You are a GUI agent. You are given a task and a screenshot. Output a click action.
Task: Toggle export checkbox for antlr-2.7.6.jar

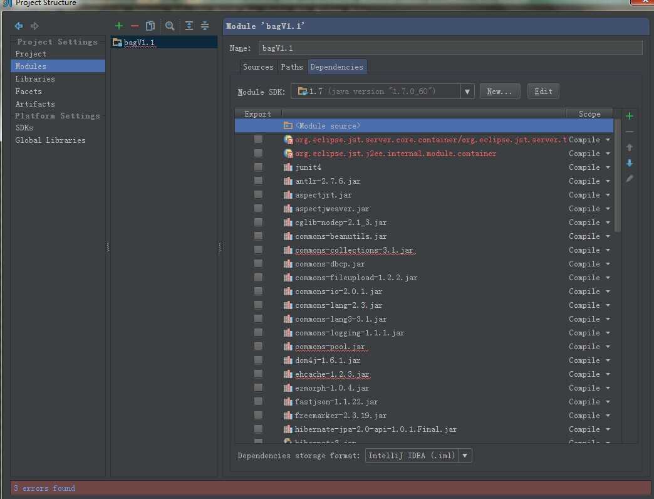coord(258,181)
